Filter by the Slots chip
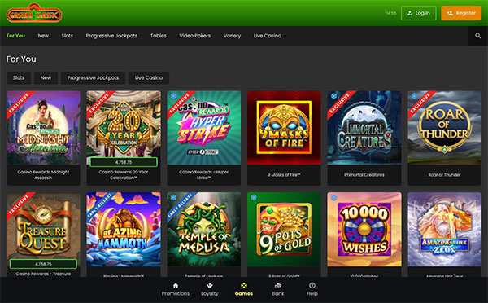488x303 pixels. tap(19, 78)
